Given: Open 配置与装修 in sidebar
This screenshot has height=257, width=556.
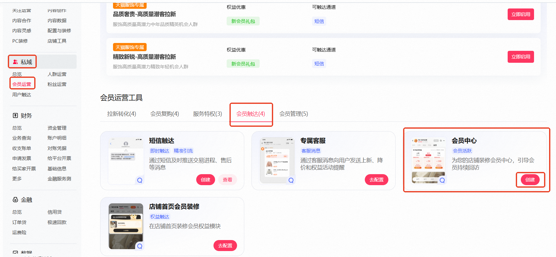Looking at the screenshot, I should pos(59,30).
